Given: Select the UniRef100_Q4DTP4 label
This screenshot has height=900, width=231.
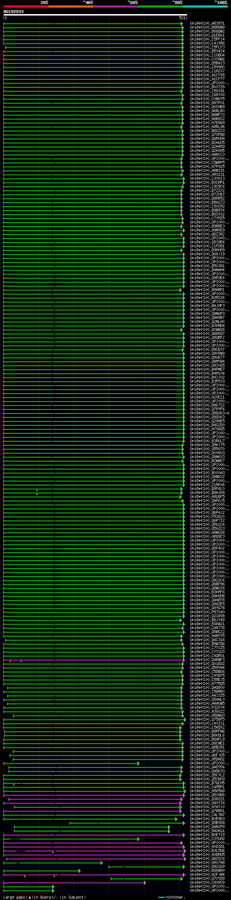Looking at the screenshot, I should 207,767.
